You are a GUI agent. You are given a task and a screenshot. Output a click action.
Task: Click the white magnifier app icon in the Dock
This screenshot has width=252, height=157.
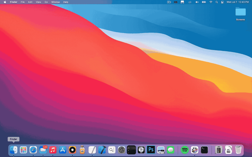tap(112, 150)
